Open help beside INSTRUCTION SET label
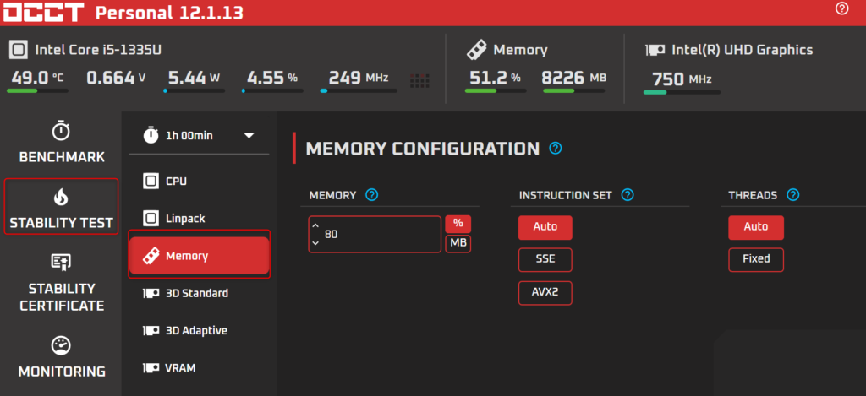 [x=628, y=195]
